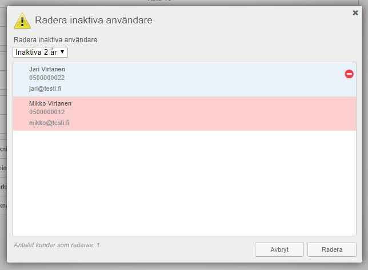368x270 pixels.
Task: Click the red remove icon for Jari Virtanen
Action: (x=349, y=74)
